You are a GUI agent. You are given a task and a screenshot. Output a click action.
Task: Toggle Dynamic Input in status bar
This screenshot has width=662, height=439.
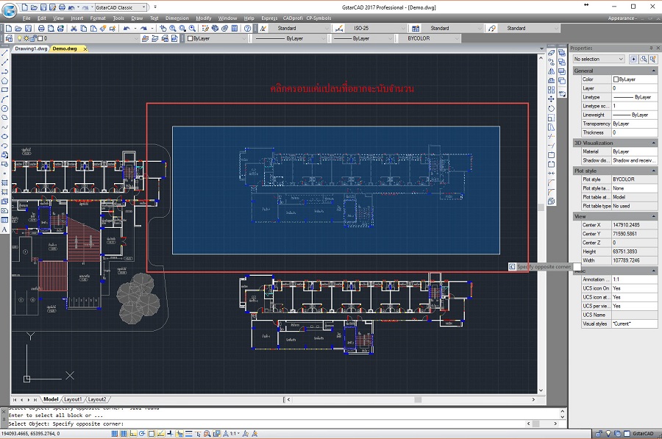point(179,434)
